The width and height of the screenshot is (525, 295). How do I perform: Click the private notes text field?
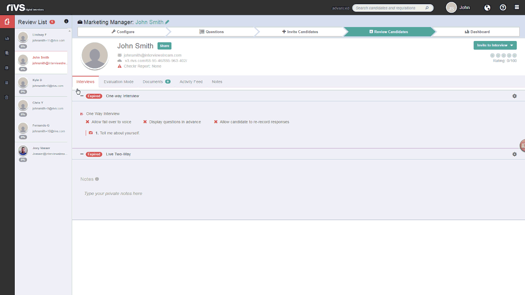pos(299,193)
